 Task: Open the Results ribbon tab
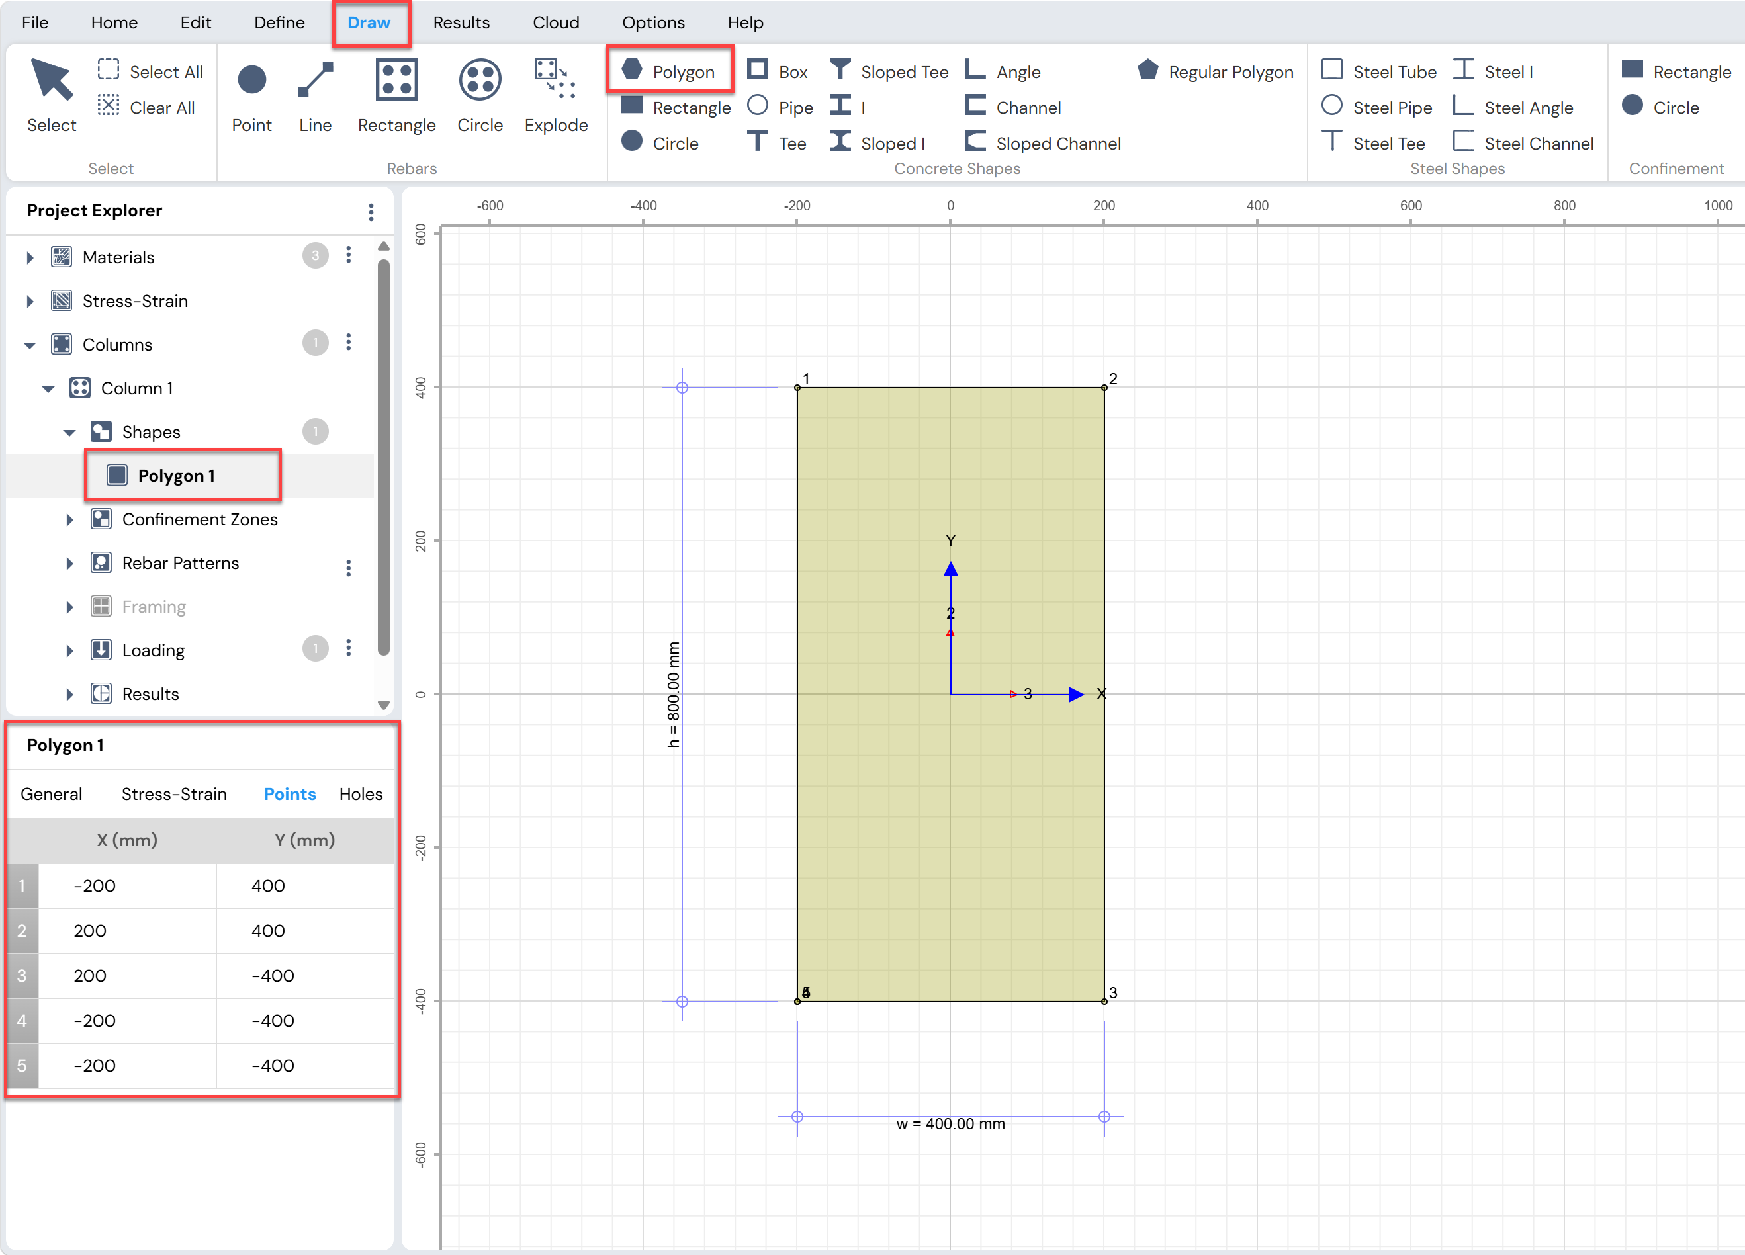click(x=461, y=22)
